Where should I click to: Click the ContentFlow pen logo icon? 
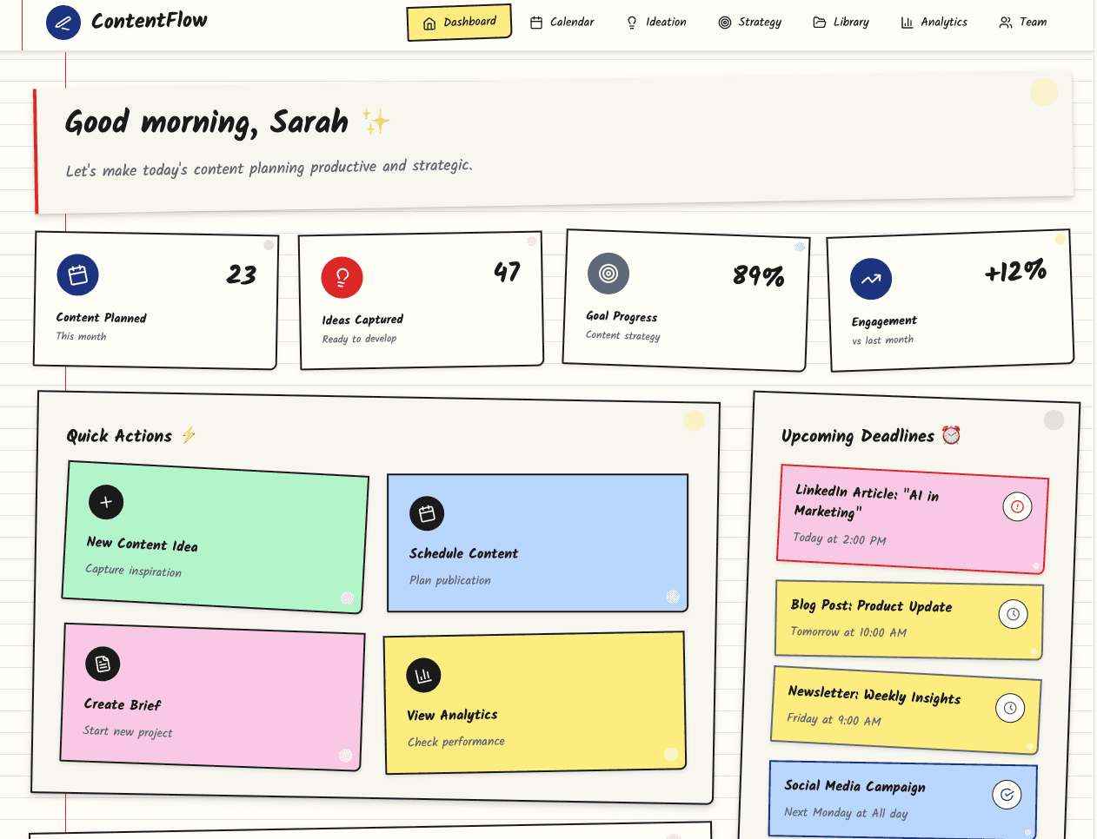tap(63, 23)
